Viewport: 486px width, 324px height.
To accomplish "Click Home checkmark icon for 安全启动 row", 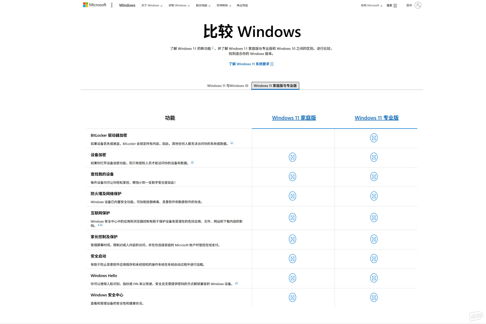I will click(x=292, y=259).
